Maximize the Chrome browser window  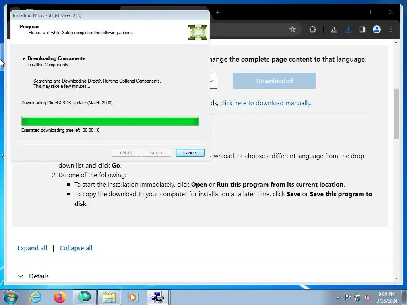tap(372, 12)
